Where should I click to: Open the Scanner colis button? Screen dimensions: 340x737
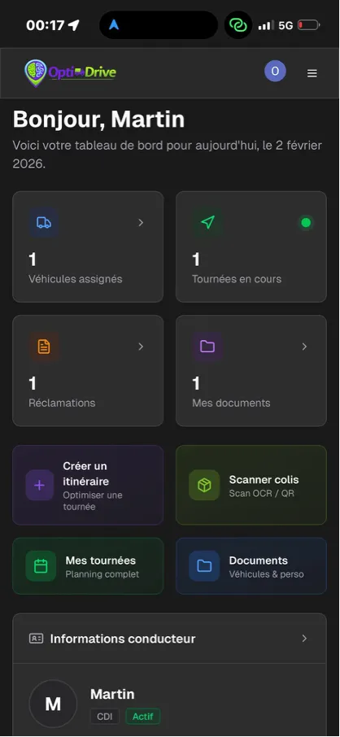pos(251,485)
